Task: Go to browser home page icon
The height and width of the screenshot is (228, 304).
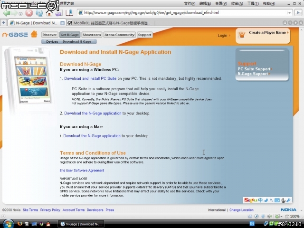Action: 49,13
